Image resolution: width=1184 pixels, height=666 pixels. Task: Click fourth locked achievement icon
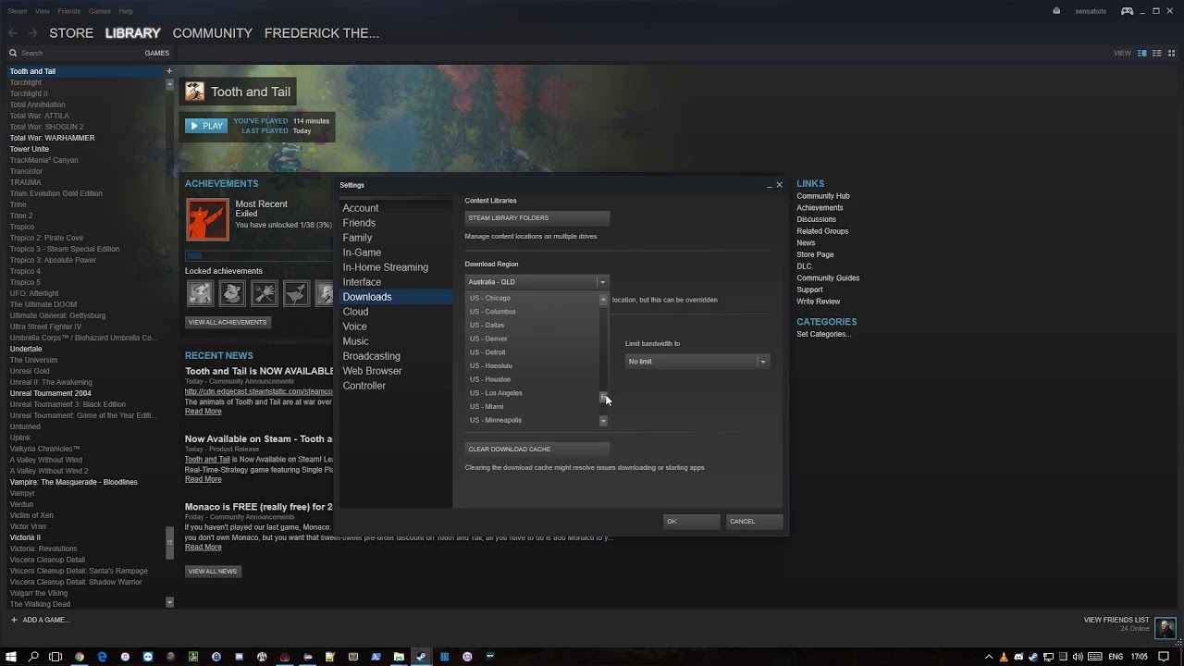296,293
